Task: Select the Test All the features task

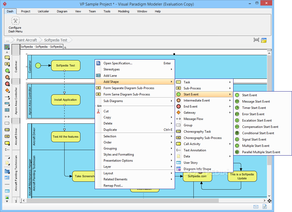Action: (x=66, y=137)
